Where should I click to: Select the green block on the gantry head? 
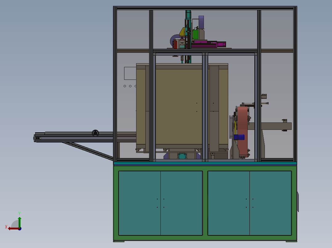(195, 35)
